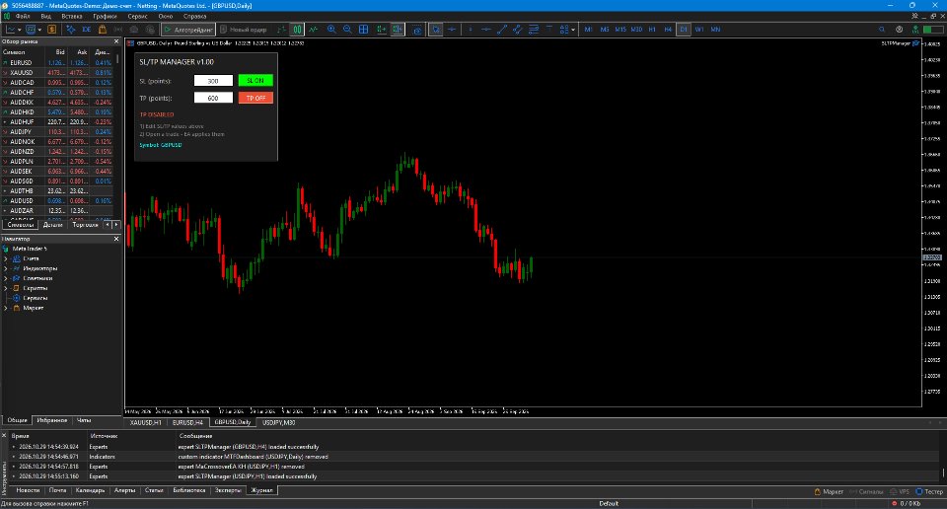Screen dimensions: 947x509
Task: Take chart screenshot camera icon
Action: pyautogui.click(x=417, y=30)
